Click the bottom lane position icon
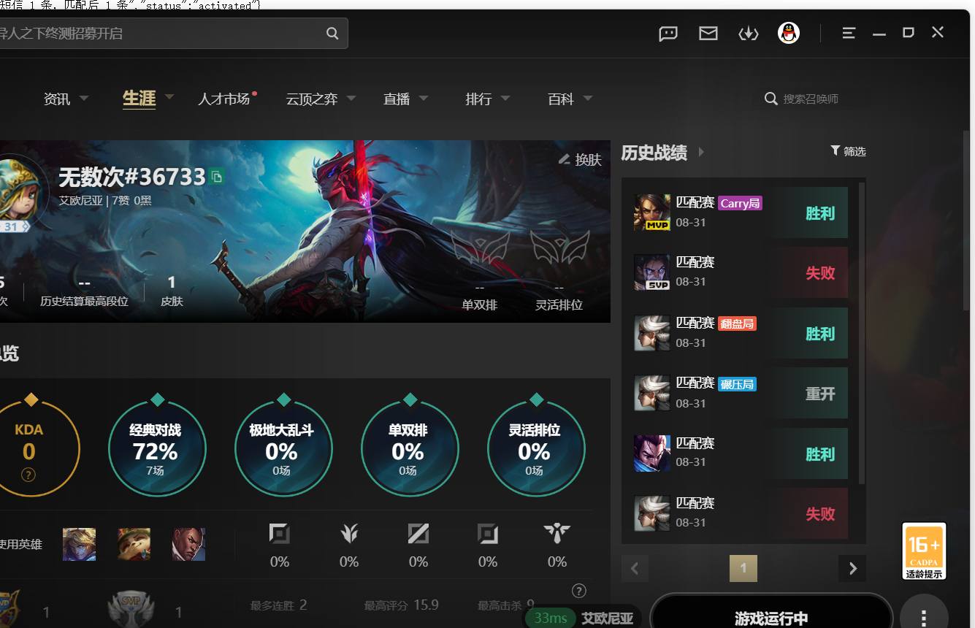975x628 pixels. pos(488,534)
